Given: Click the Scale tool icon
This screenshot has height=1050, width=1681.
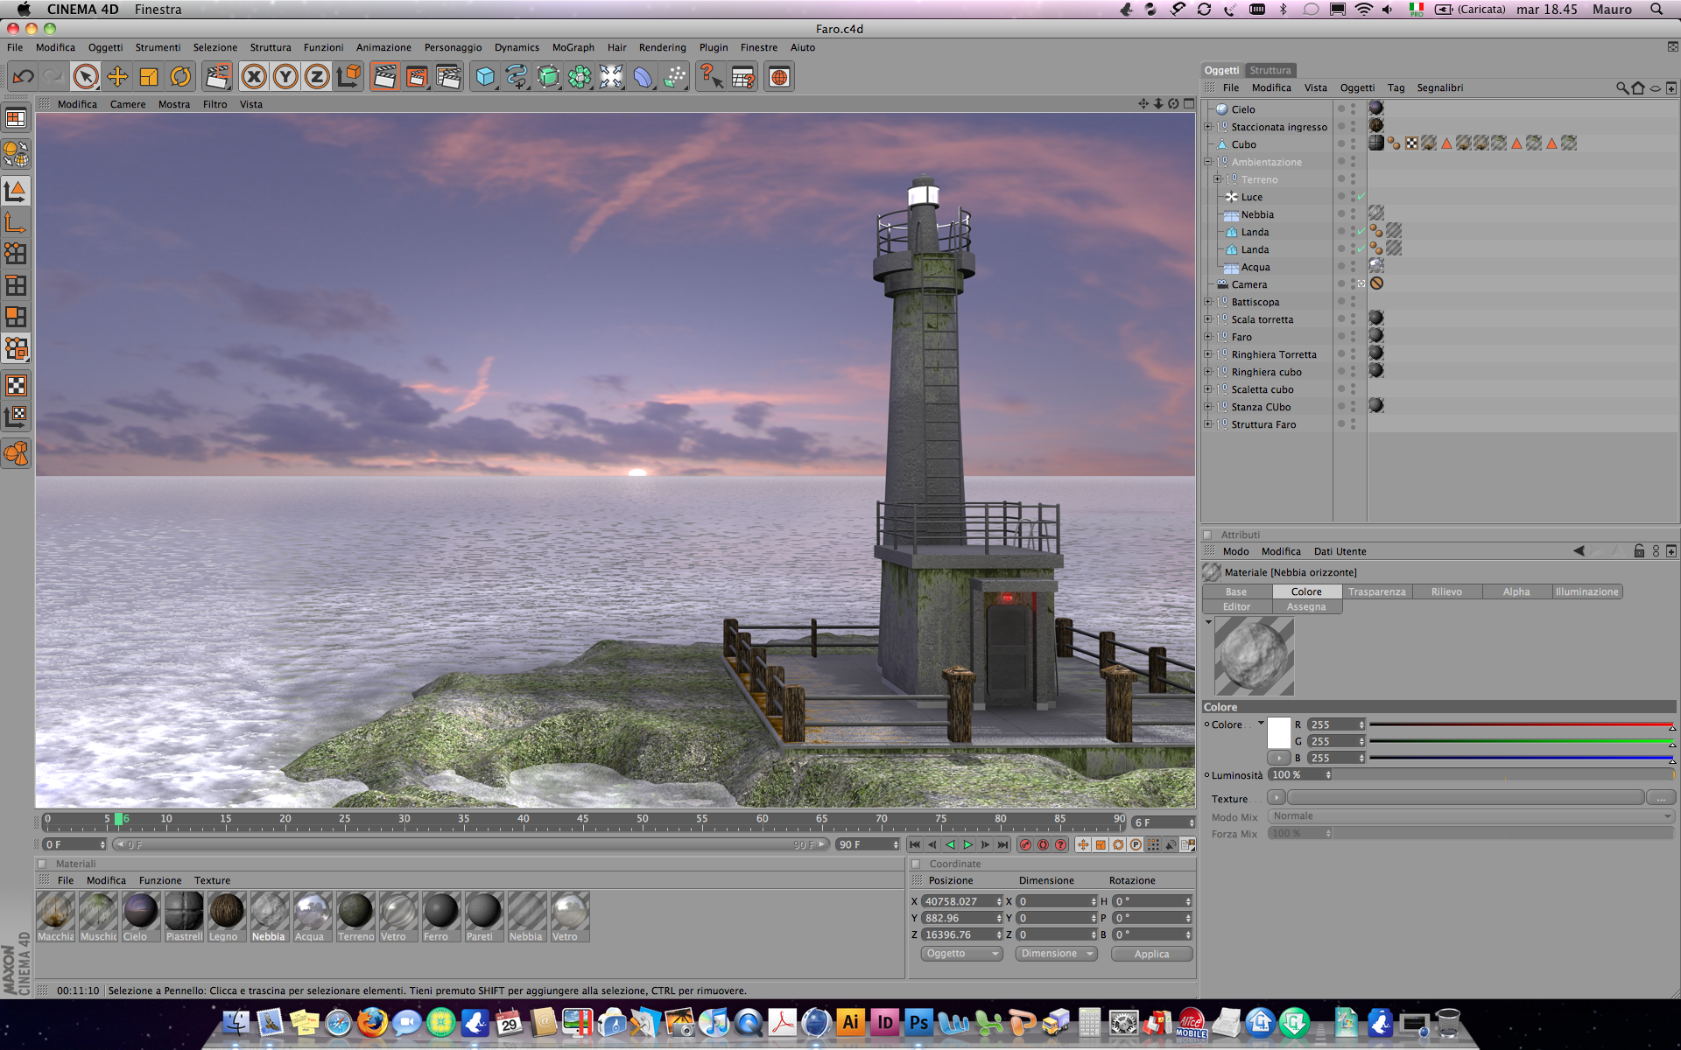Looking at the screenshot, I should 149,77.
